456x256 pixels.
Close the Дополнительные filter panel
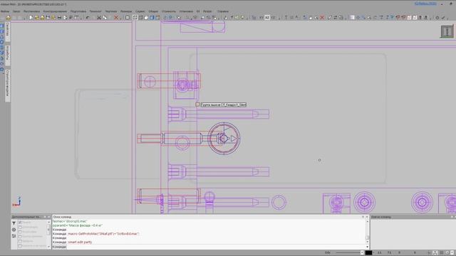(x=49, y=217)
